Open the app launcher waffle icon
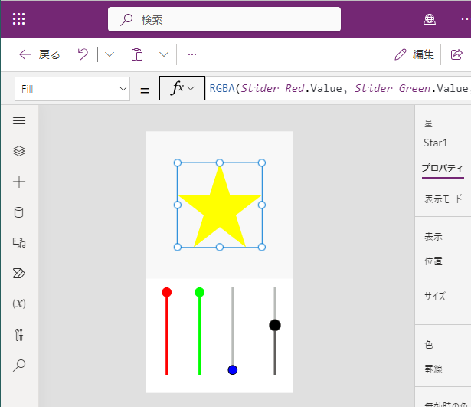Image resolution: width=471 pixels, height=407 pixels. point(18,19)
